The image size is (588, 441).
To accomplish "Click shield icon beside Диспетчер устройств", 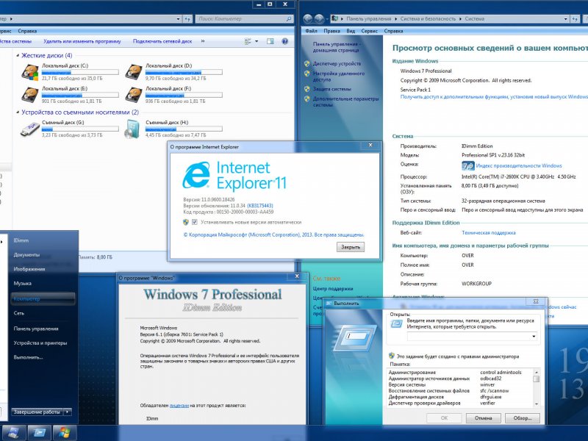I will pyautogui.click(x=307, y=64).
